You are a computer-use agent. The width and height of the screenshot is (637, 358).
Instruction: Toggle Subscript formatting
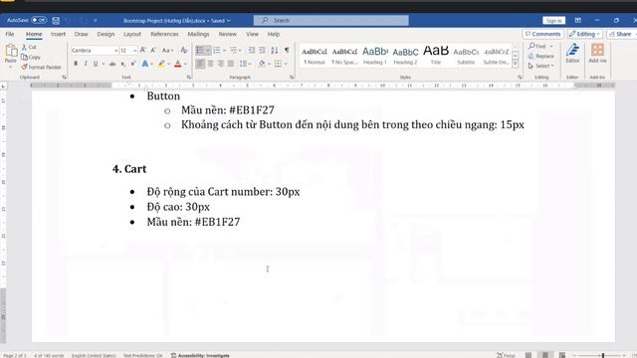tap(123, 64)
